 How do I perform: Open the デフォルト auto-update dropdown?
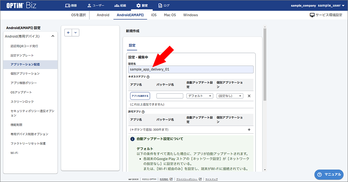[x=200, y=96]
